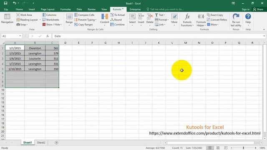Viewport: 267px width, 150px height.
Task: Switch to Page Break Preview
Action: [226, 148]
